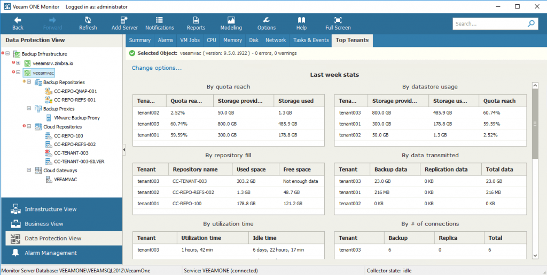Sort data transmitted table by Backup data
Image resolution: width=547 pixels, height=275 pixels.
[x=395, y=169]
